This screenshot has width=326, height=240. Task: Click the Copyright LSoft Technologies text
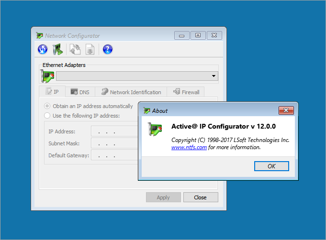pyautogui.click(x=230, y=140)
